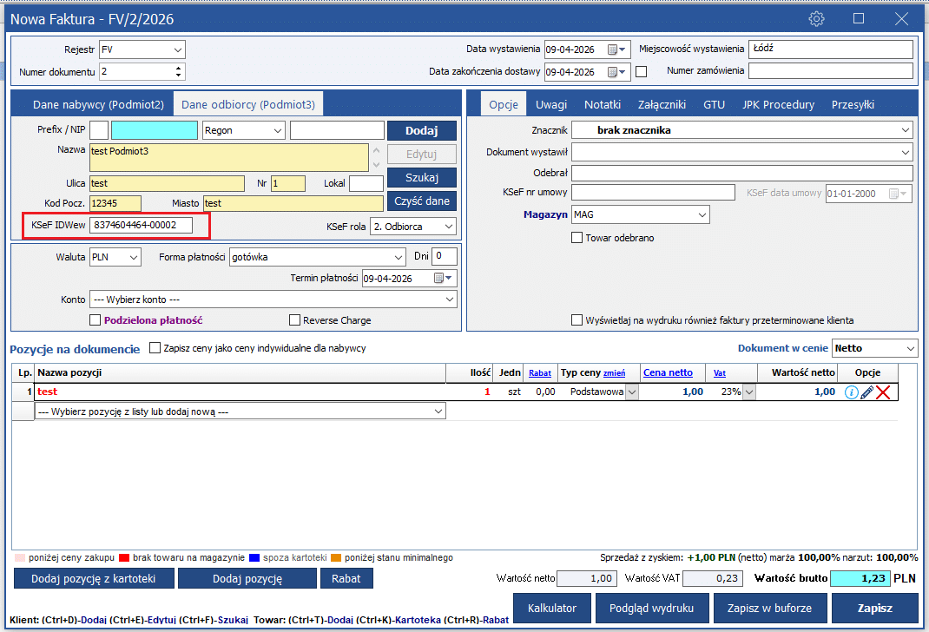This screenshot has width=929, height=632.
Task: Delete test position with red X icon
Action: pyautogui.click(x=884, y=392)
